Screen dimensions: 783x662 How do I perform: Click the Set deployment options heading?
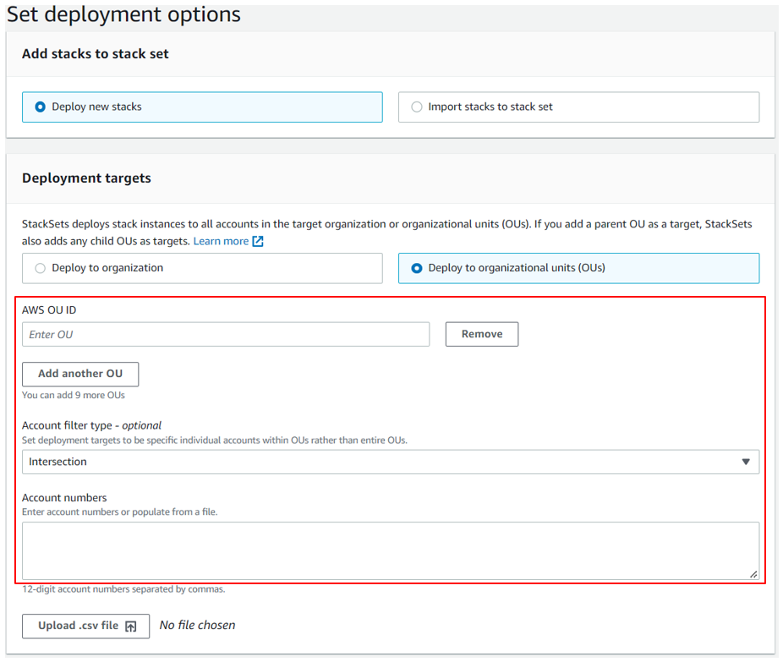pyautogui.click(x=121, y=14)
